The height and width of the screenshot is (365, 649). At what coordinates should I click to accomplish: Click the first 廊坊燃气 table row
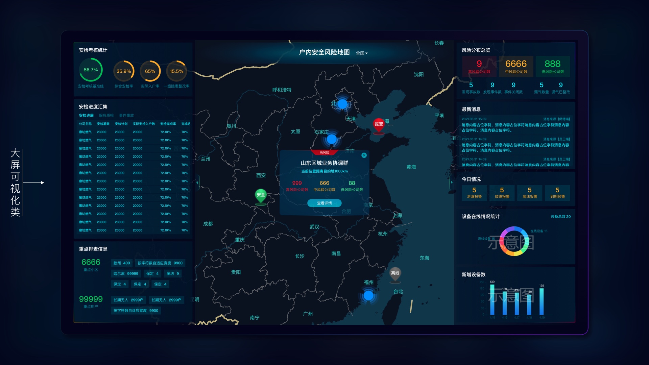coord(134,132)
